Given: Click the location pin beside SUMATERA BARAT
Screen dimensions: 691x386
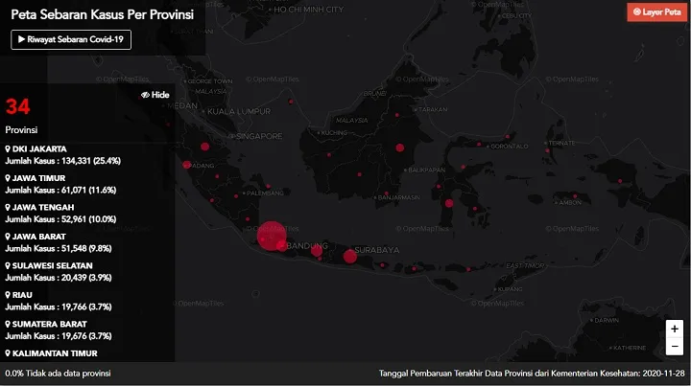Looking at the screenshot, I should click(x=8, y=324).
